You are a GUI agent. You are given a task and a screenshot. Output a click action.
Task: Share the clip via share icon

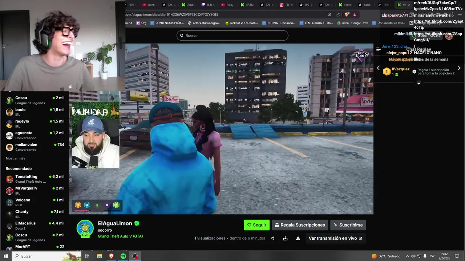tap(272, 238)
